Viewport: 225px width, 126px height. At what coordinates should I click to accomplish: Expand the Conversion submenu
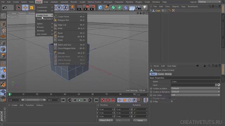tap(45, 7)
